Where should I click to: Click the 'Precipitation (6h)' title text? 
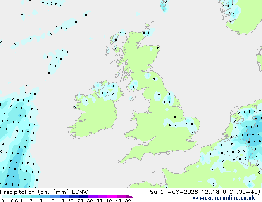click(25, 192)
